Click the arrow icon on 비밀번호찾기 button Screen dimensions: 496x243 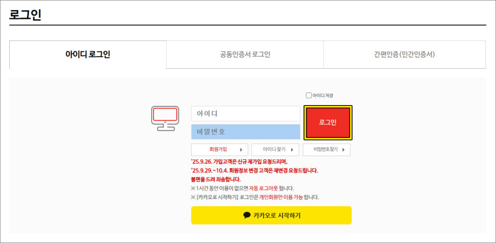coord(343,150)
